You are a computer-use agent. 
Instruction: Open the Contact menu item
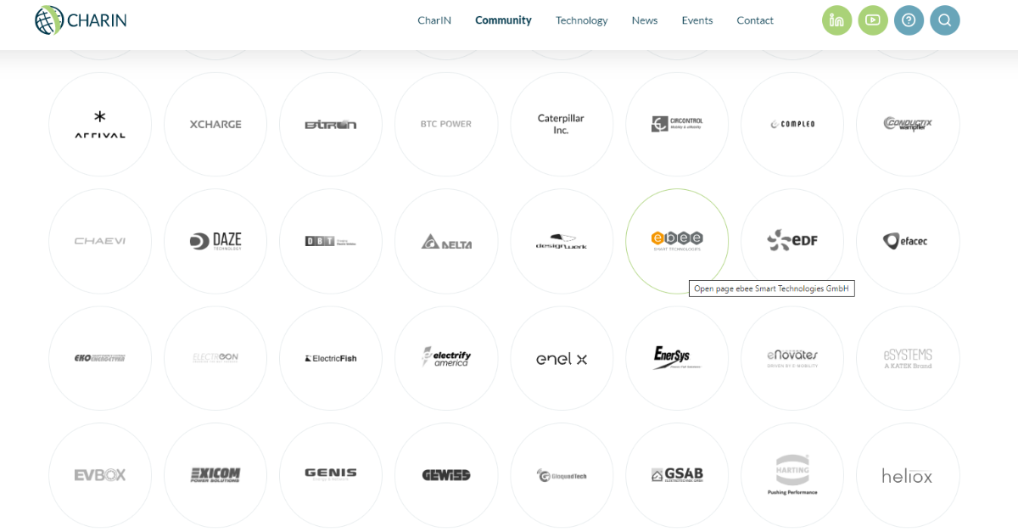(755, 20)
